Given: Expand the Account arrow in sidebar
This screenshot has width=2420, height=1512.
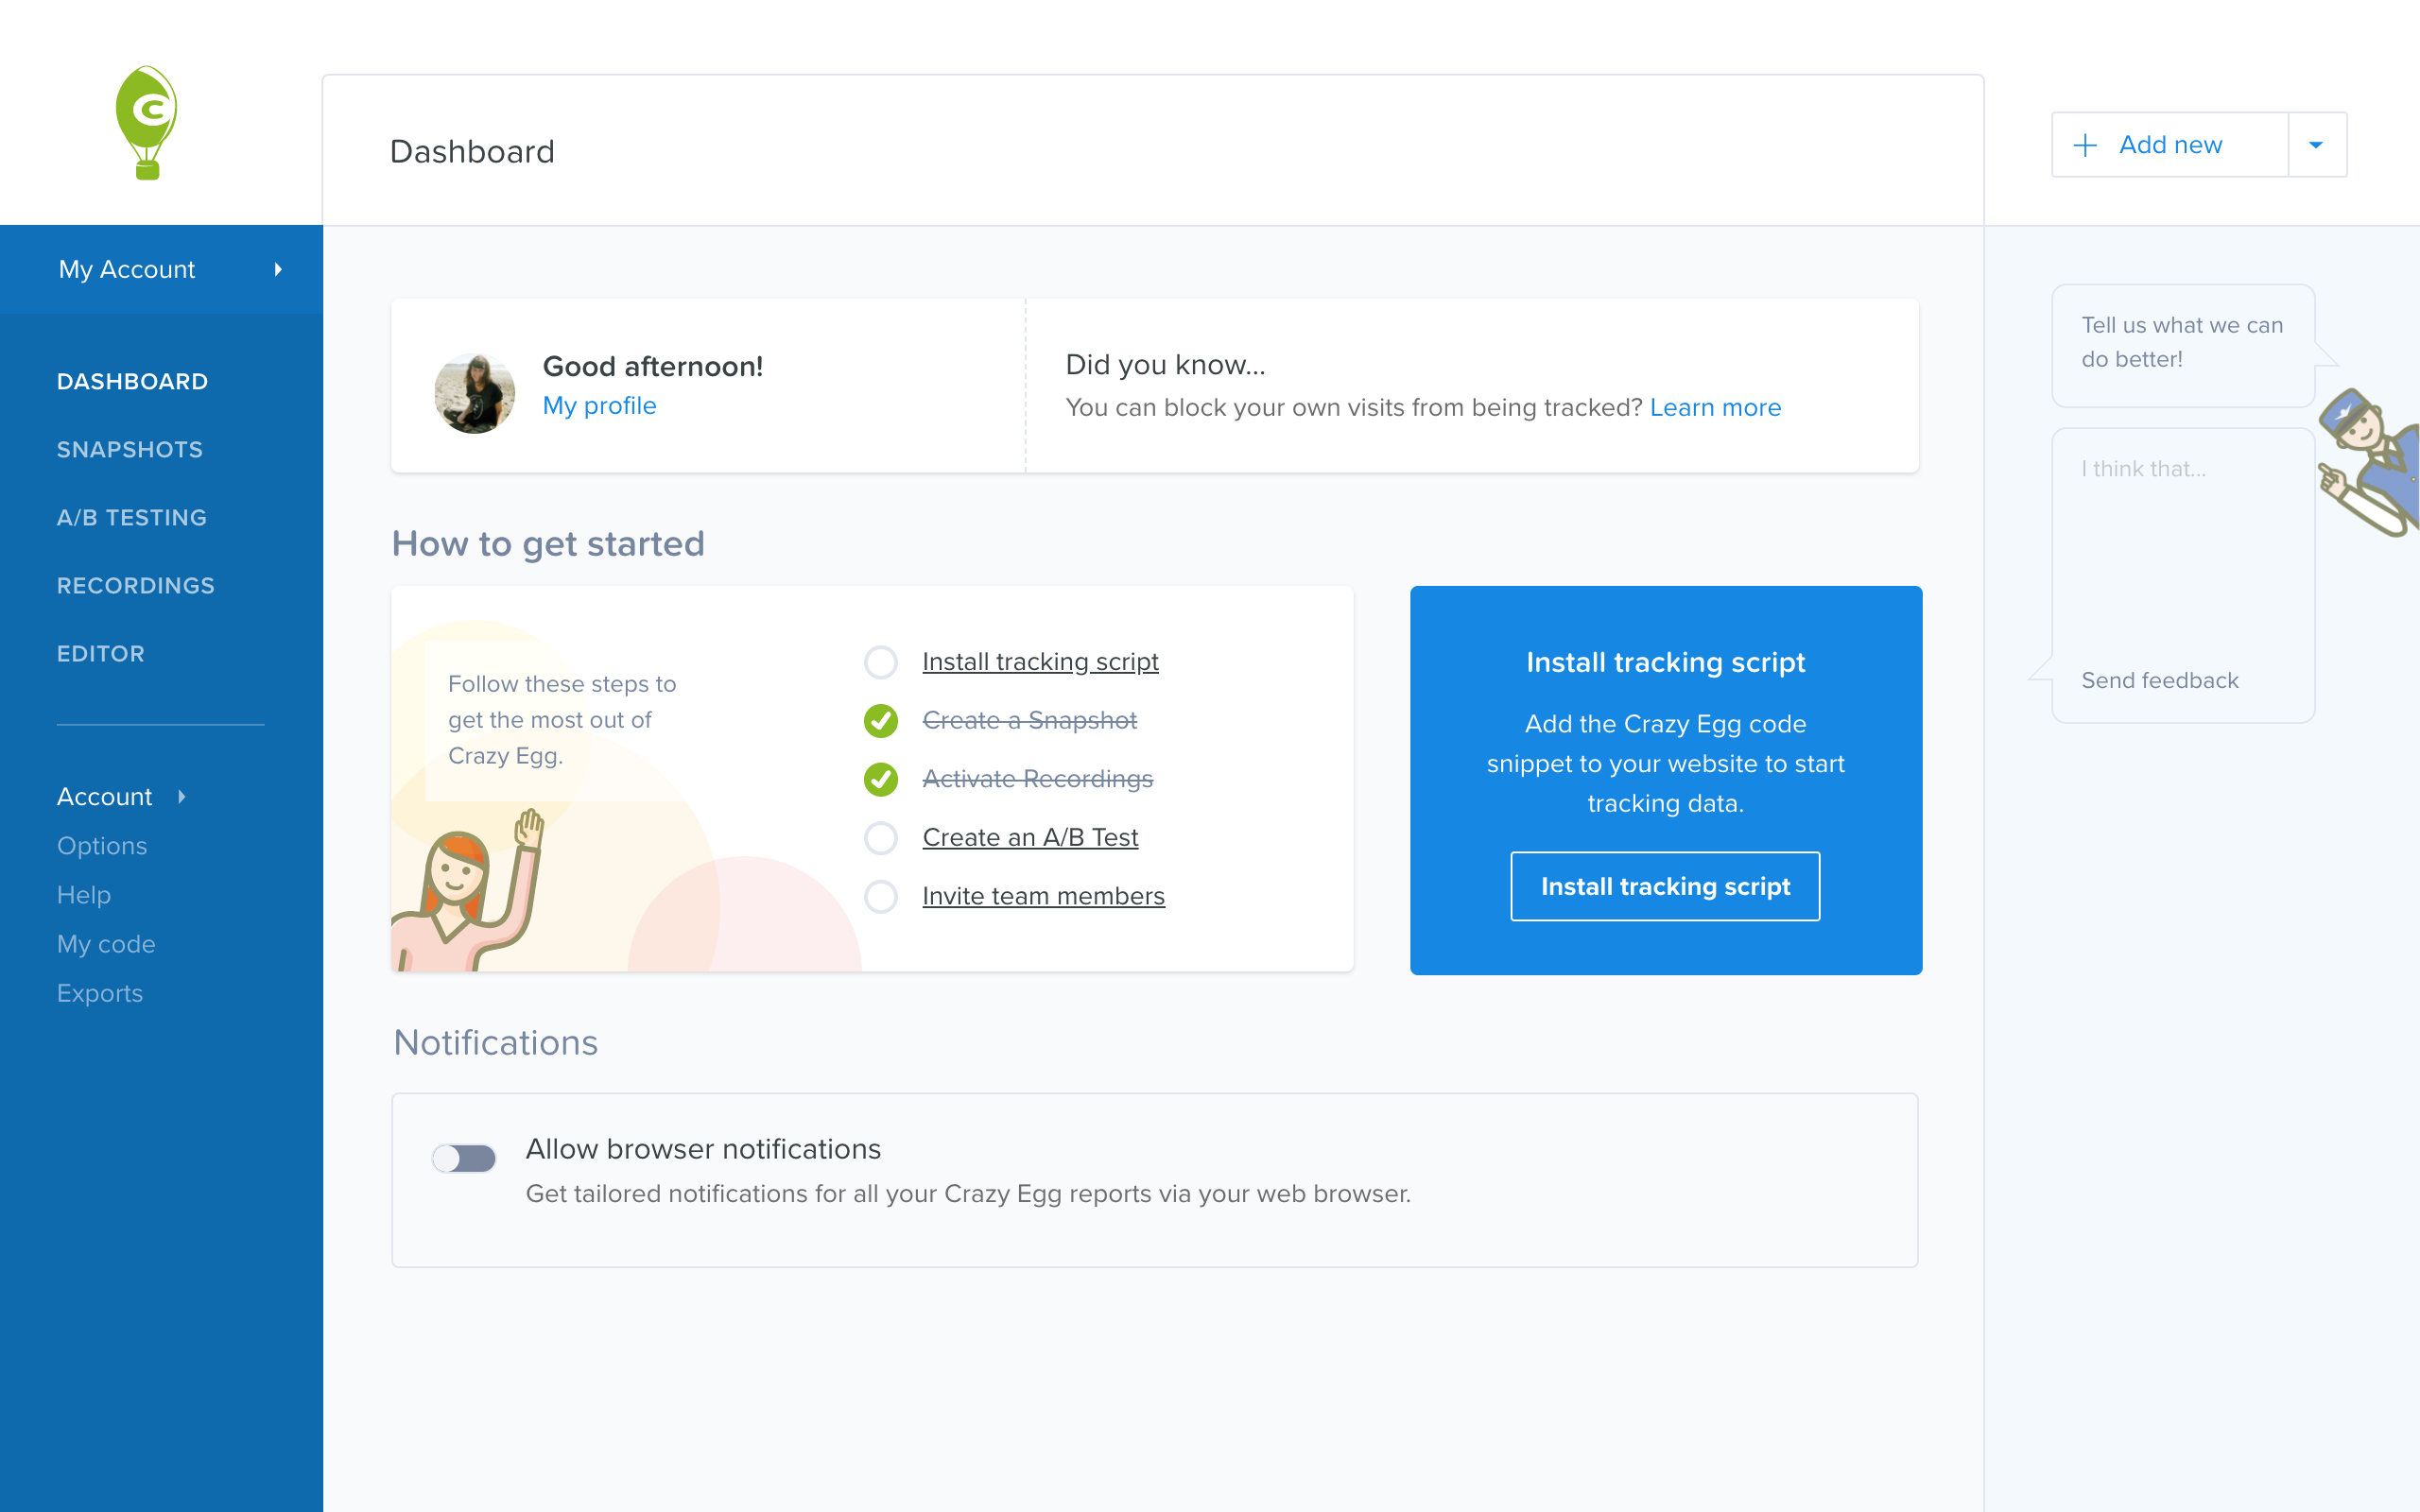Looking at the screenshot, I should point(182,797).
